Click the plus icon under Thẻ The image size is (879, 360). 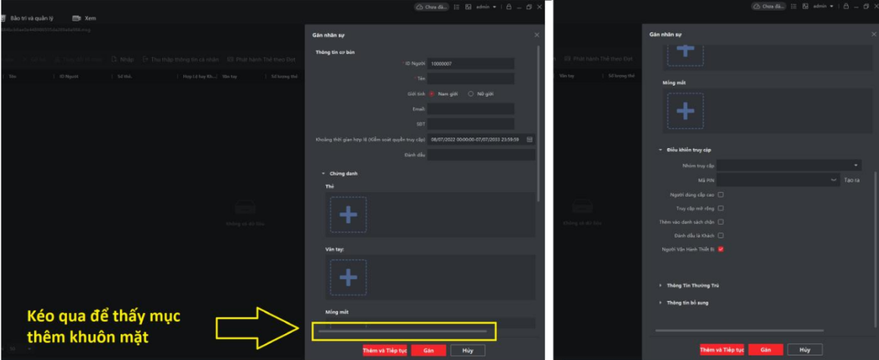tap(348, 215)
